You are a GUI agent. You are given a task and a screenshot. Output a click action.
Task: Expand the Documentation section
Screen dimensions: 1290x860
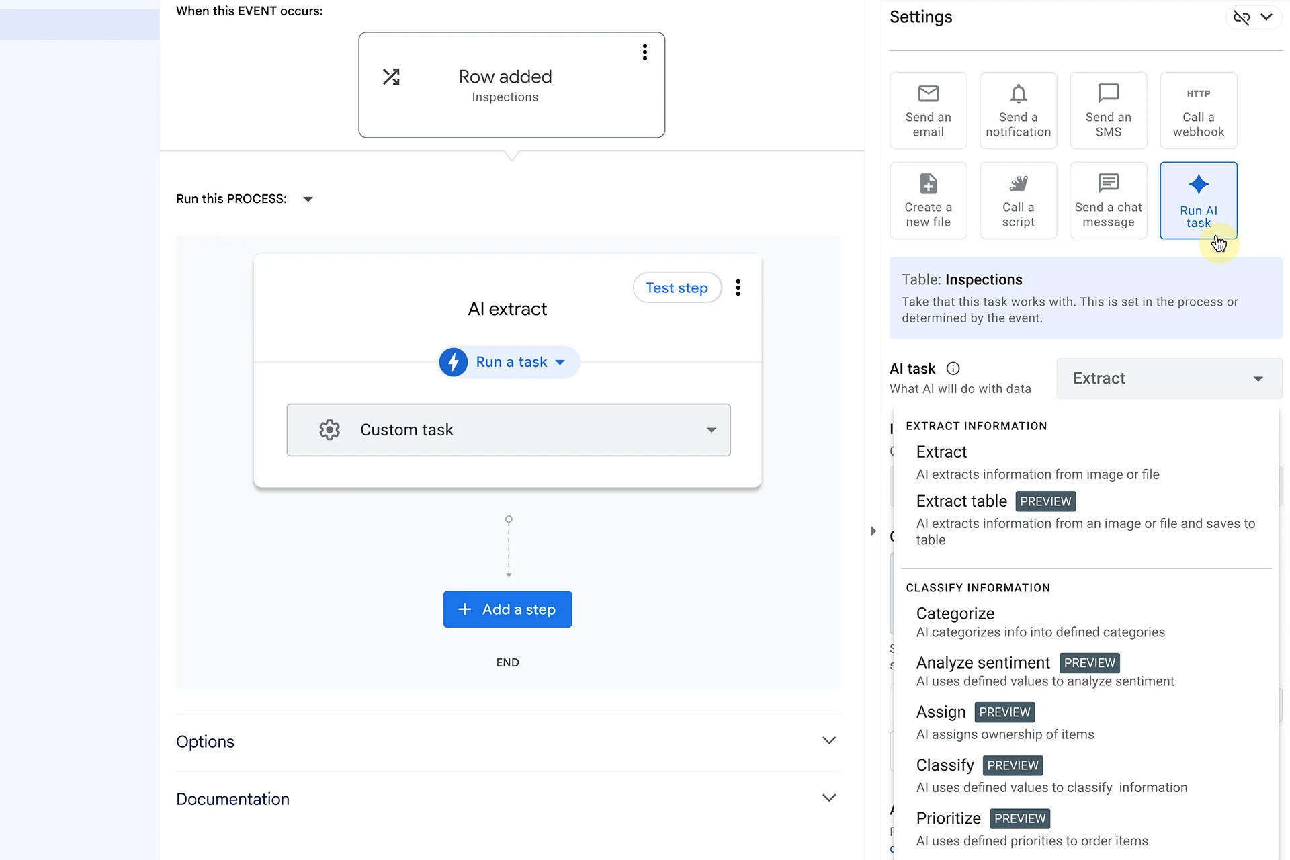pyautogui.click(x=507, y=799)
